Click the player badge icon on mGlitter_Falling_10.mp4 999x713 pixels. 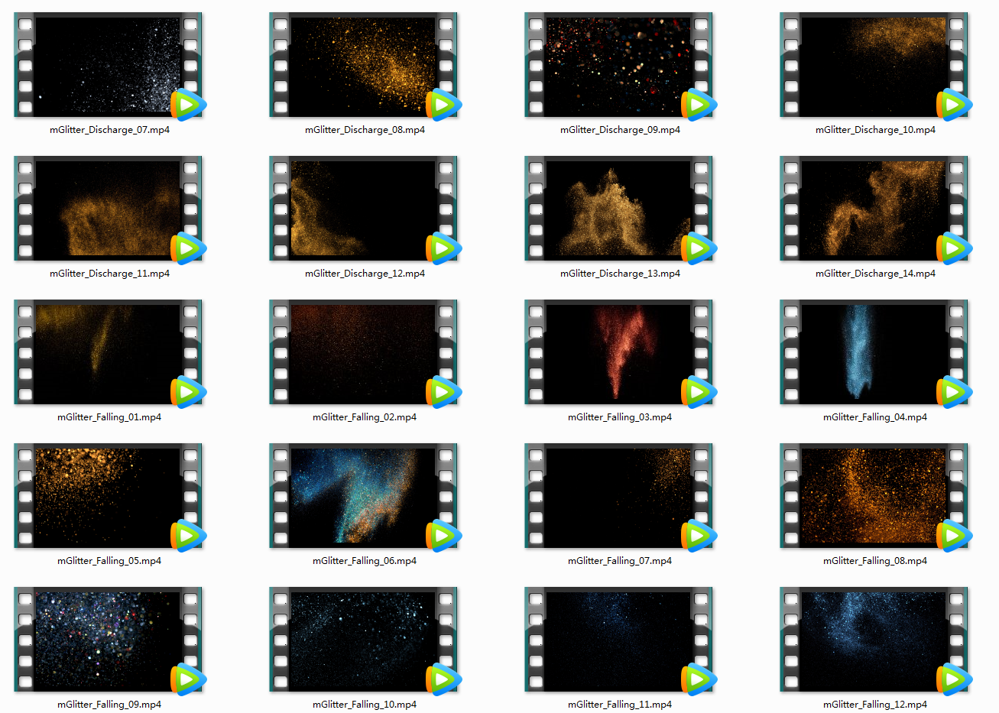[x=443, y=679]
